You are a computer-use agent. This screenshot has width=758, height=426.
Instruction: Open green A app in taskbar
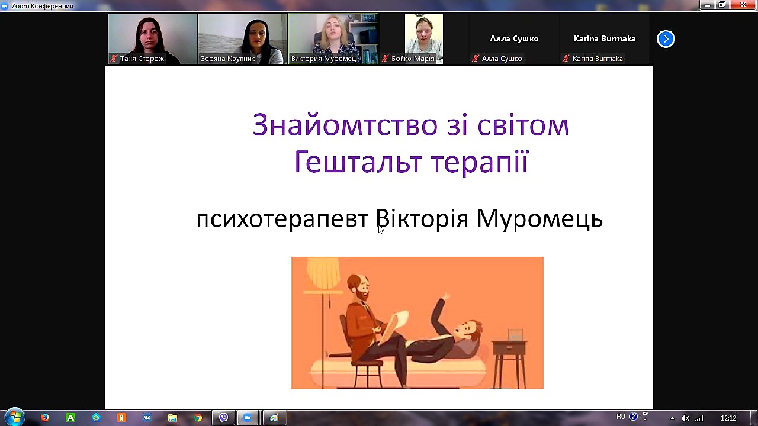point(70,418)
